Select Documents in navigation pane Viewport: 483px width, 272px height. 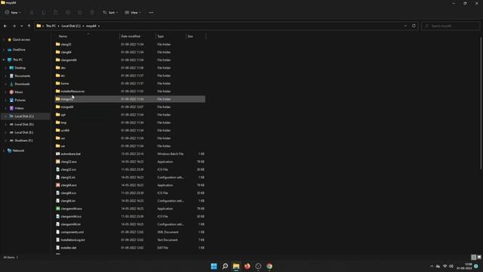click(x=22, y=76)
